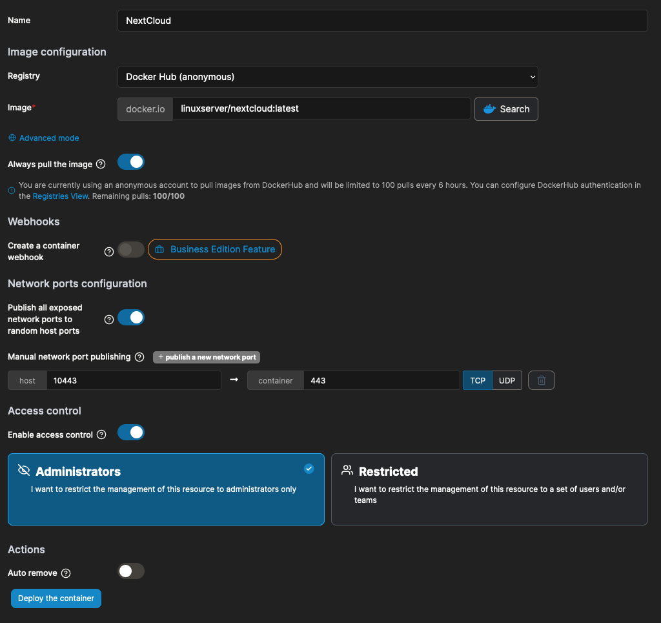661x623 pixels.
Task: Click the help icon next to Manual network port publishing
Action: (x=139, y=357)
